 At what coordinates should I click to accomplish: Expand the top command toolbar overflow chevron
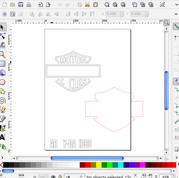177,5
